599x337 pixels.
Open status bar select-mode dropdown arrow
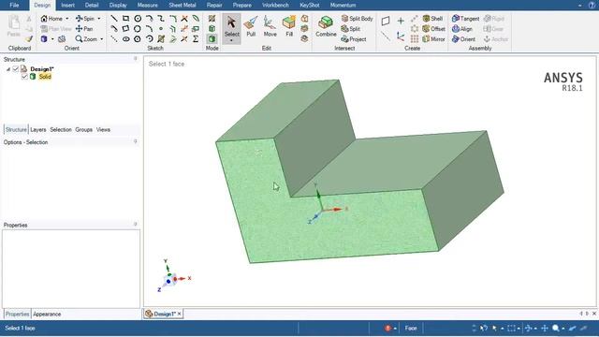pyautogui.click(x=502, y=329)
